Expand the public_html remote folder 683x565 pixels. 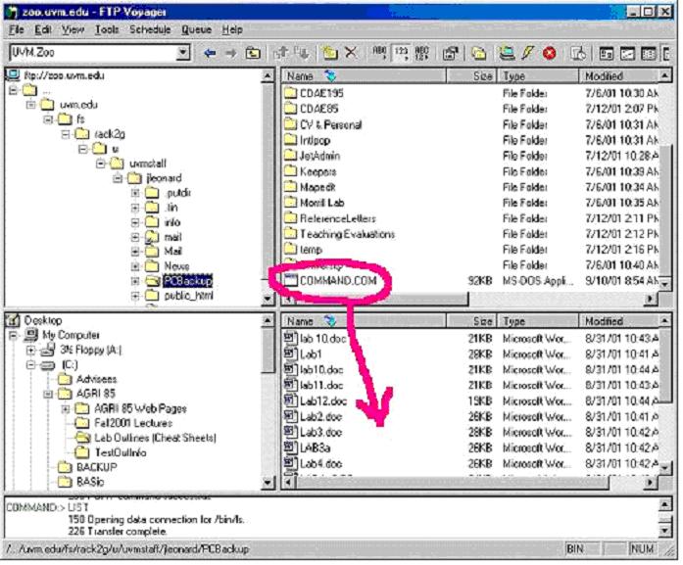coord(135,296)
